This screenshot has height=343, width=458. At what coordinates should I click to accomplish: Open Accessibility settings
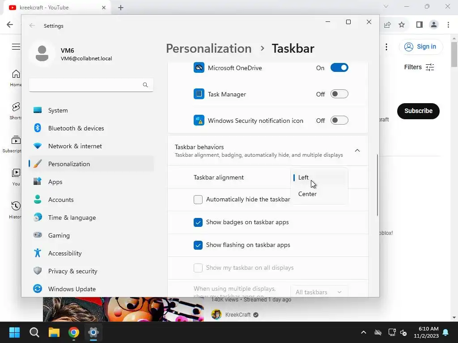coord(91,253)
